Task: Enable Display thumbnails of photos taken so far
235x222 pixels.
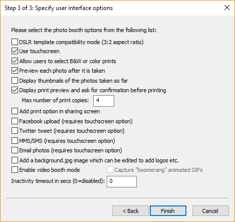Action: coord(15,81)
